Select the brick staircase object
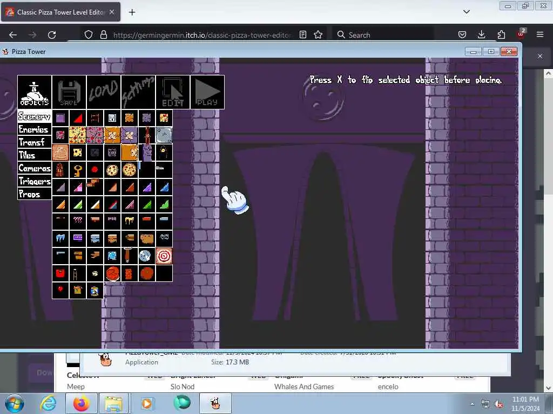This screenshot has width=553, height=414. [95, 187]
